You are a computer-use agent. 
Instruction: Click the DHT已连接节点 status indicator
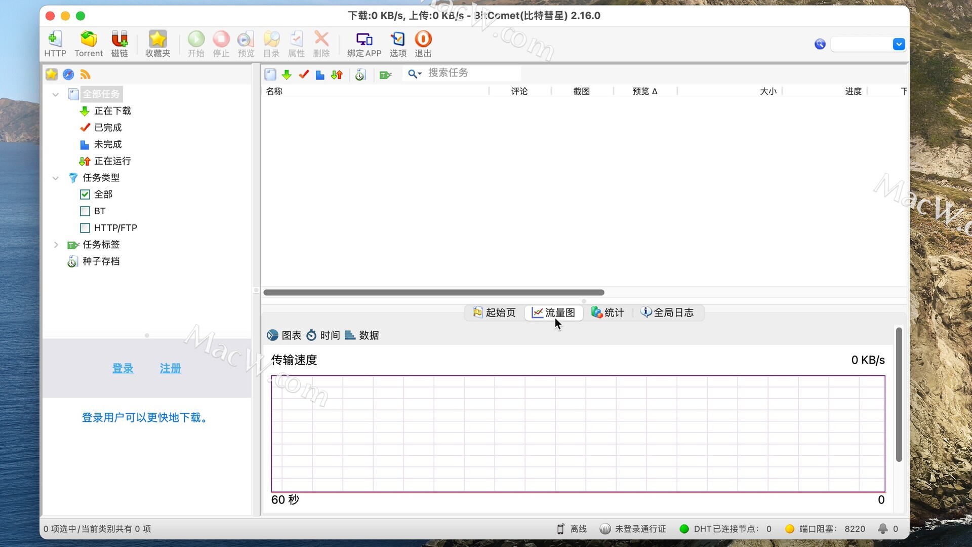725,529
